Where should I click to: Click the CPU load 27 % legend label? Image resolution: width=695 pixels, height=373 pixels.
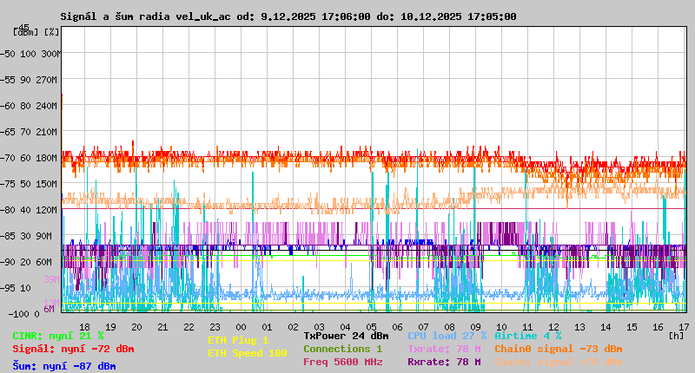[x=447, y=336]
